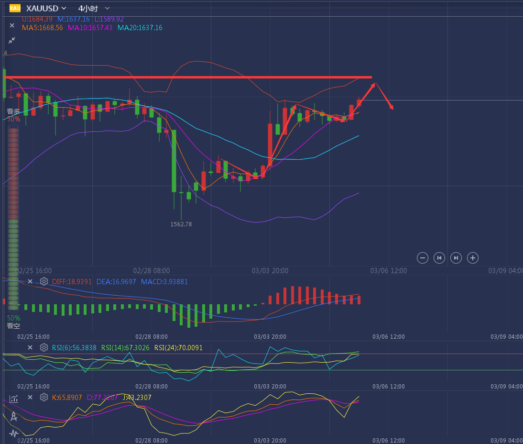Open MACD indicator settings gear
The width and height of the screenshot is (523, 444).
pos(44,281)
